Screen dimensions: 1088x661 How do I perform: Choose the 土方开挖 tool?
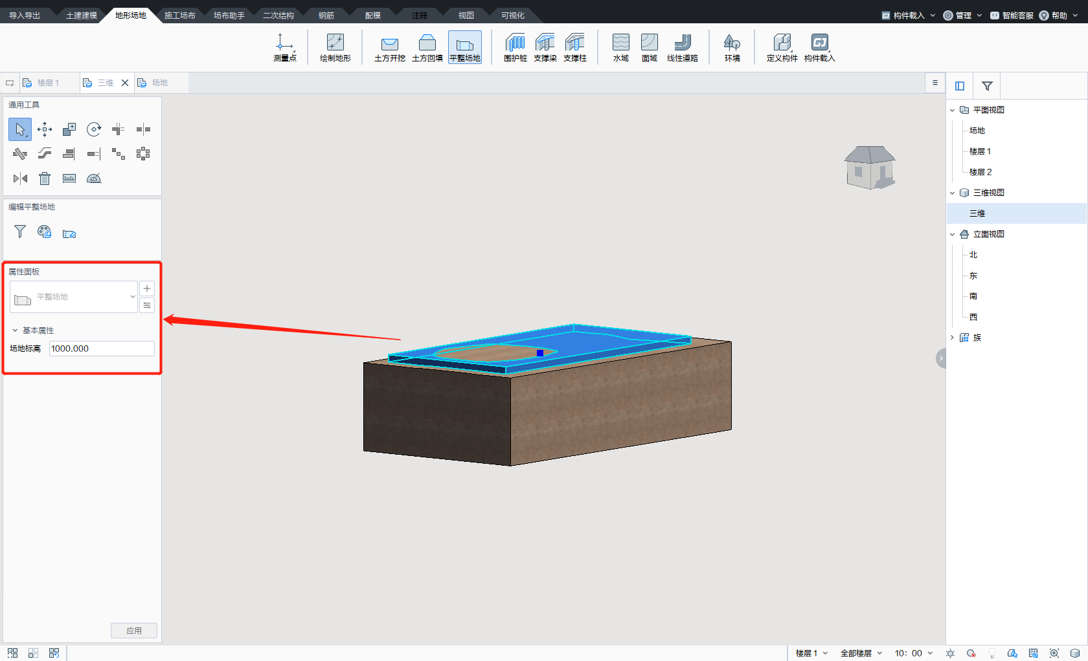tap(390, 47)
